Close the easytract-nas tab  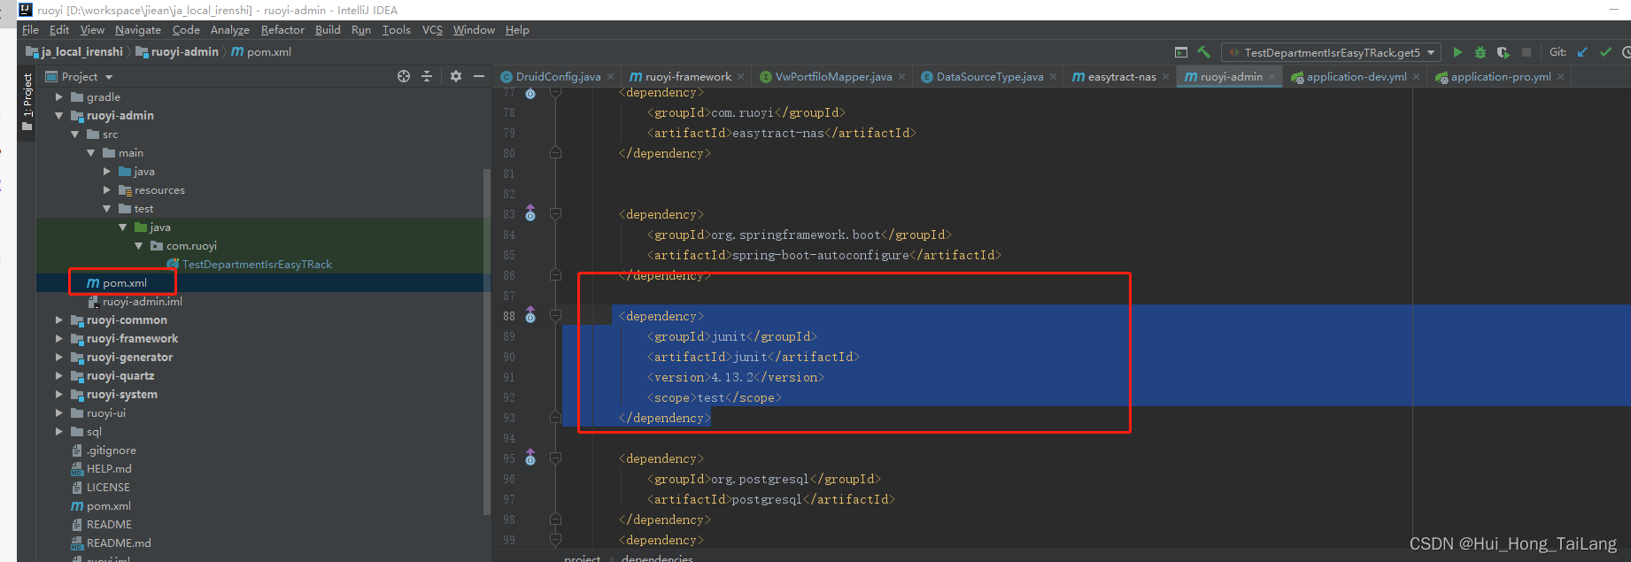point(1165,77)
